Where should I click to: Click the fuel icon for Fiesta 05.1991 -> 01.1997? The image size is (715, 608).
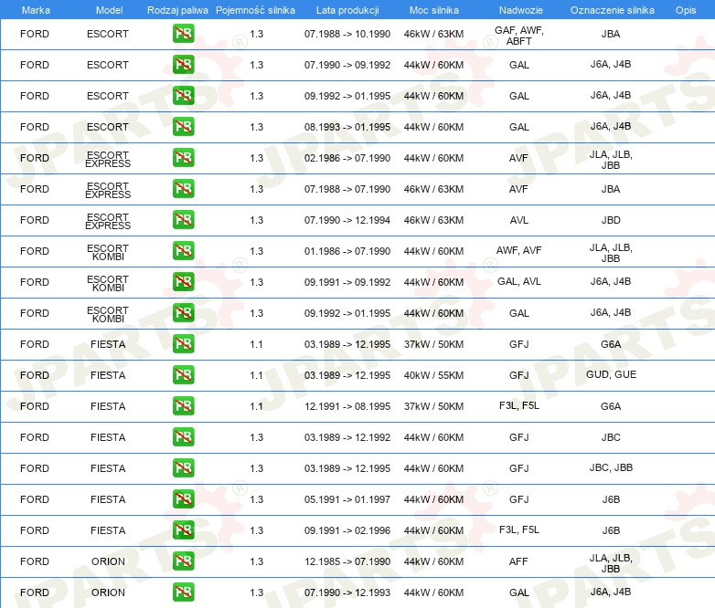point(183,499)
